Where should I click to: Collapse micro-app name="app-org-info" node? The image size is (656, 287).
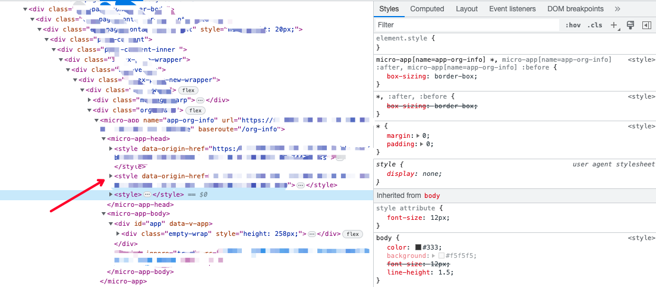pyautogui.click(x=97, y=121)
